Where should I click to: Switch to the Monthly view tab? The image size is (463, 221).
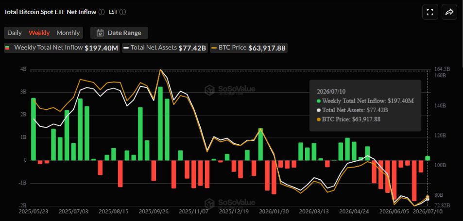click(68, 33)
